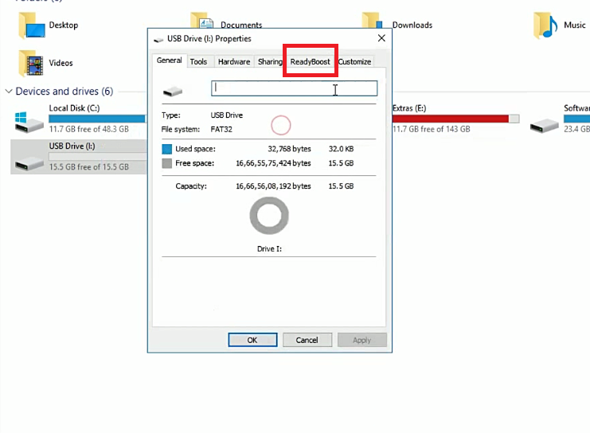
Task: Click '11.7 GB free of 48.3 GB' text
Action: [89, 129]
